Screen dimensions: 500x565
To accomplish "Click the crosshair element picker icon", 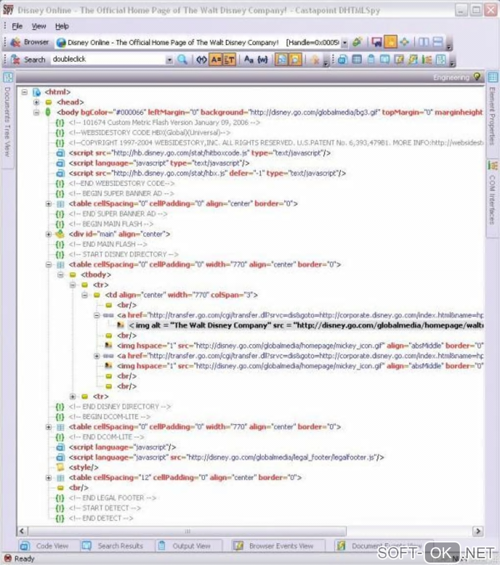I will tap(404, 42).
